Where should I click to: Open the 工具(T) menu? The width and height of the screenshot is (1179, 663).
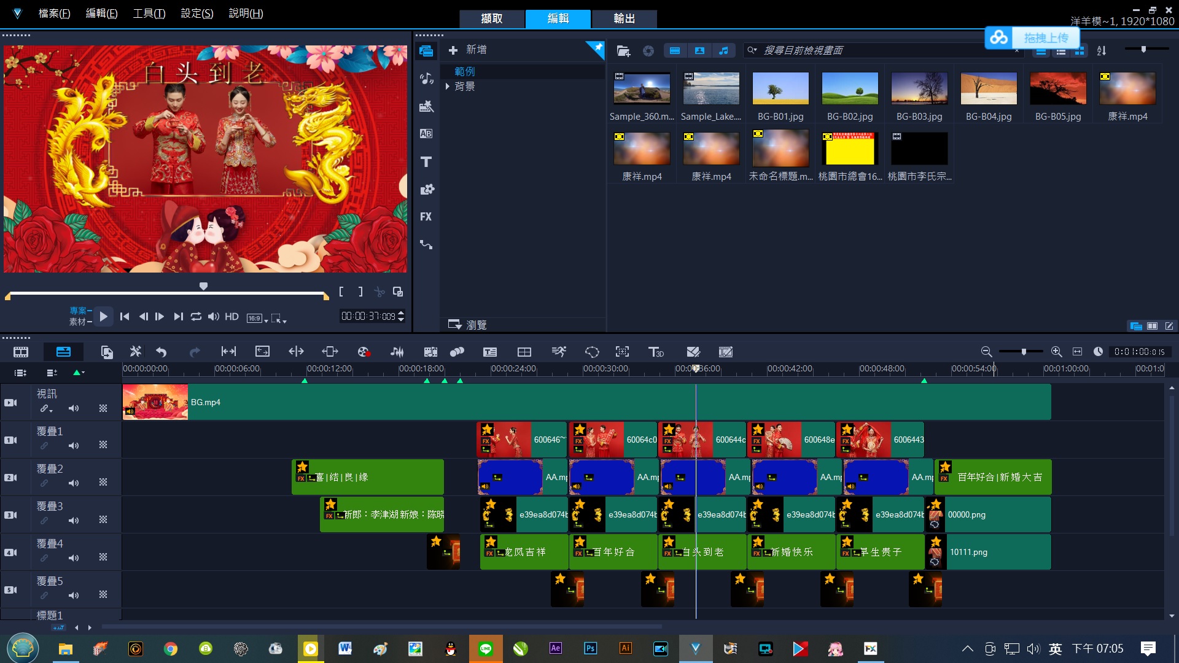coord(149,14)
